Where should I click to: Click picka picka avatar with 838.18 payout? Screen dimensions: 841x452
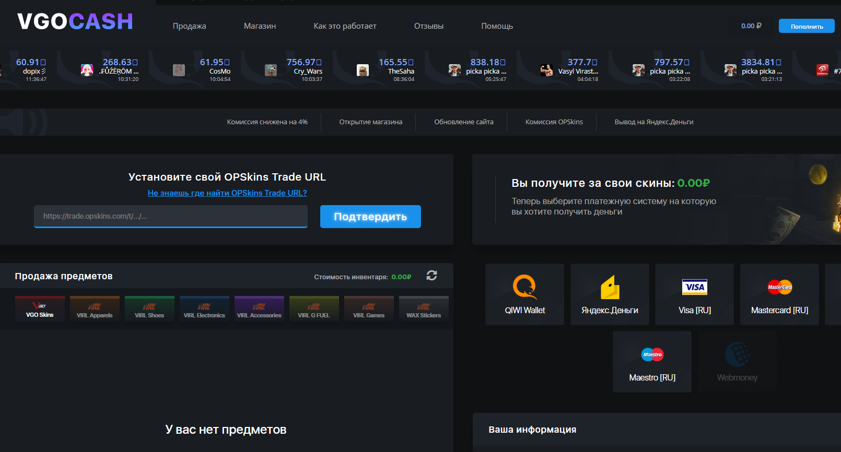454,70
